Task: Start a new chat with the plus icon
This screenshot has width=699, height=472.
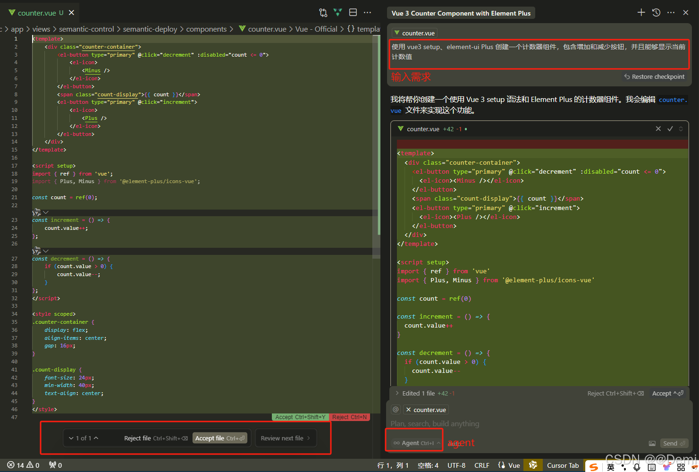Action: pos(641,13)
